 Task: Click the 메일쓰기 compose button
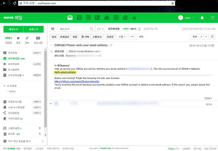13,29
